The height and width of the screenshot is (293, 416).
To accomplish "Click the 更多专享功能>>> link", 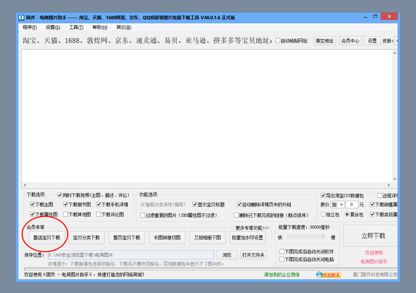I will [252, 228].
